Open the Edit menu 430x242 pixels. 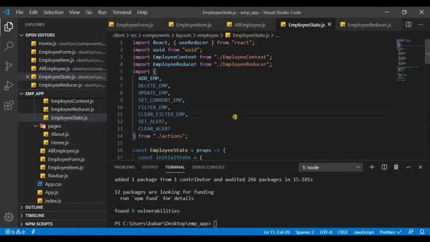[33, 12]
